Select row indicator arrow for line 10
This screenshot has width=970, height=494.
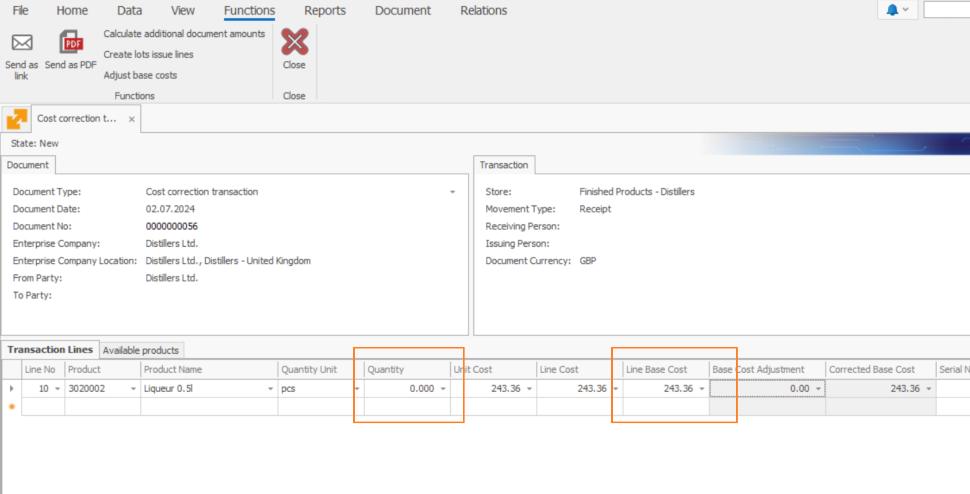[11, 389]
